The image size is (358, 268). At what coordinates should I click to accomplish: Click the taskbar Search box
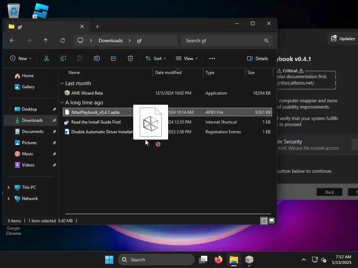point(156,260)
